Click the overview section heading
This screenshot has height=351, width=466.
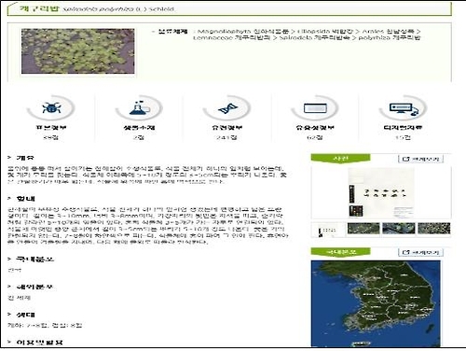(x=25, y=158)
